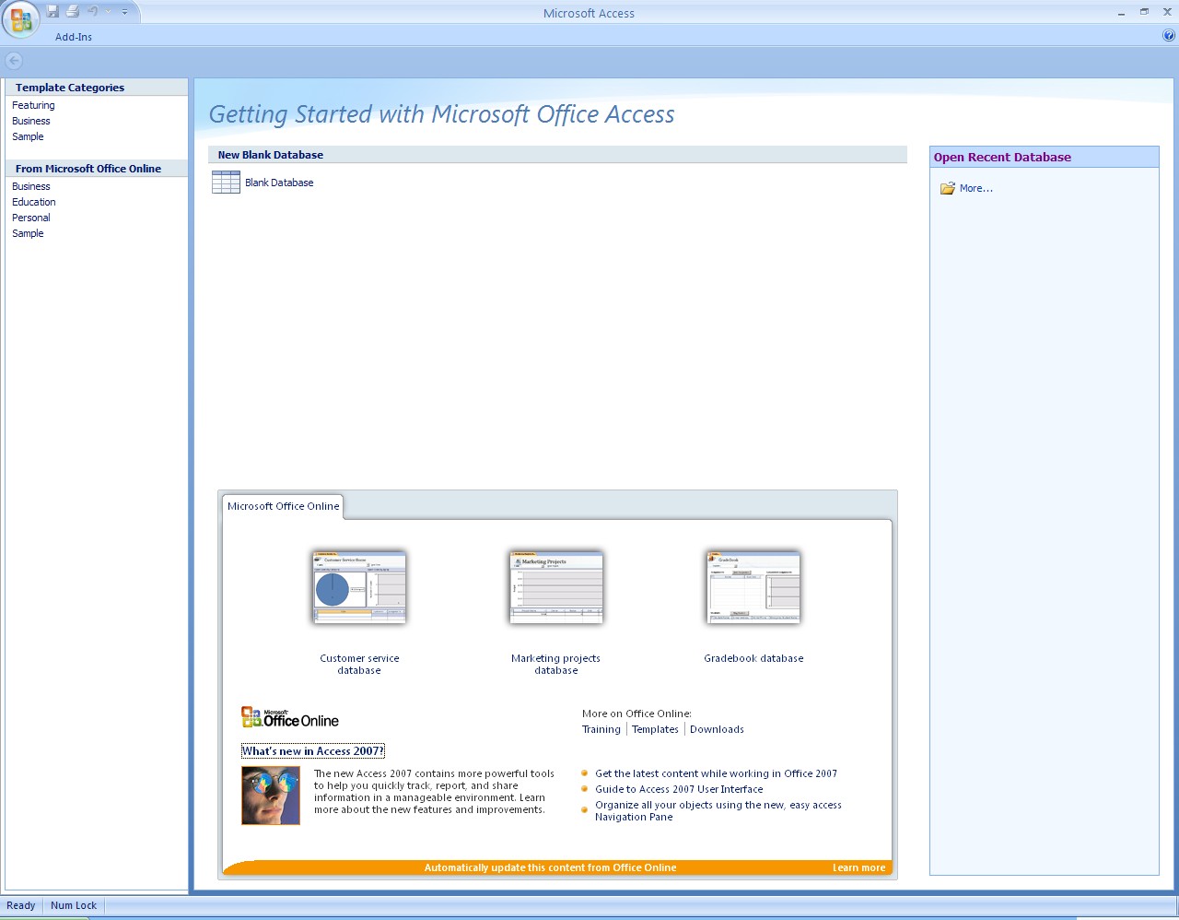Click Num Lock in the status bar

(74, 905)
